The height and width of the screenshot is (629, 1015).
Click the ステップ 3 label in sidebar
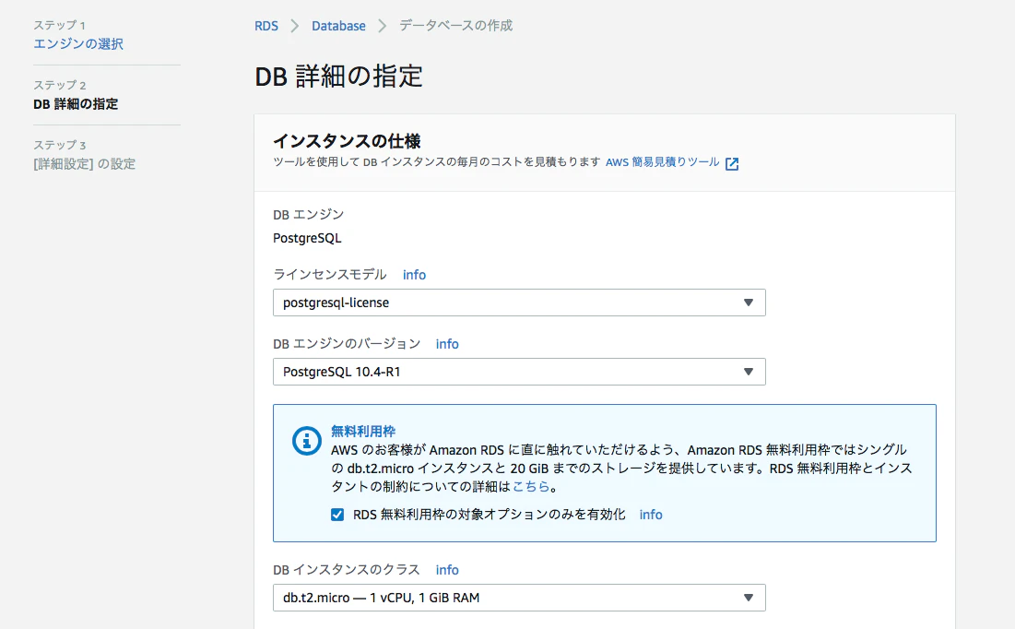pos(60,145)
